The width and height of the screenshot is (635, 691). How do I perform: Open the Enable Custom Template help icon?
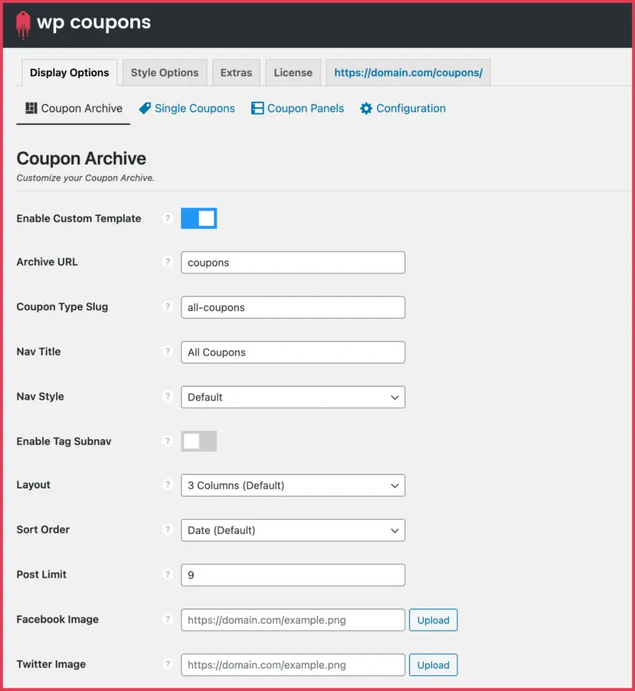pyautogui.click(x=167, y=218)
